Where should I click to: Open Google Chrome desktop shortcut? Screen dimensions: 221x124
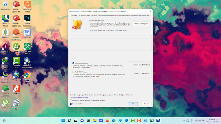tap(27, 77)
